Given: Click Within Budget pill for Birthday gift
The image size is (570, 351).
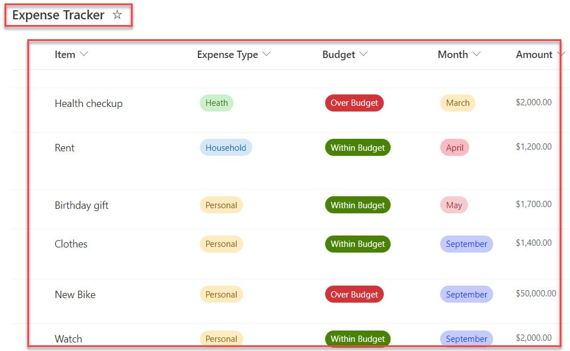Looking at the screenshot, I should (358, 205).
